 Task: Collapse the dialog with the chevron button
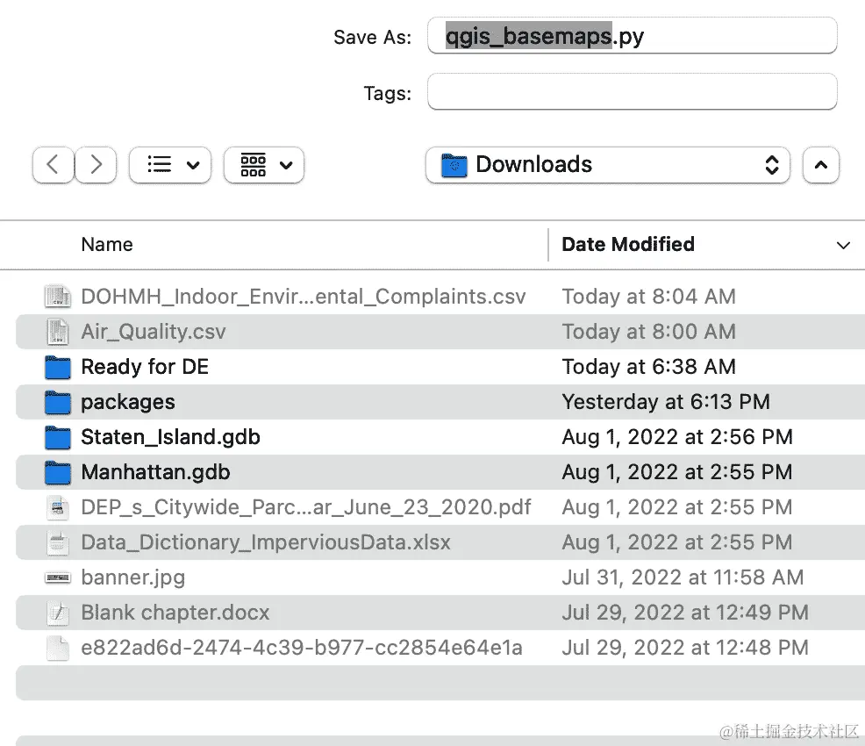(821, 165)
